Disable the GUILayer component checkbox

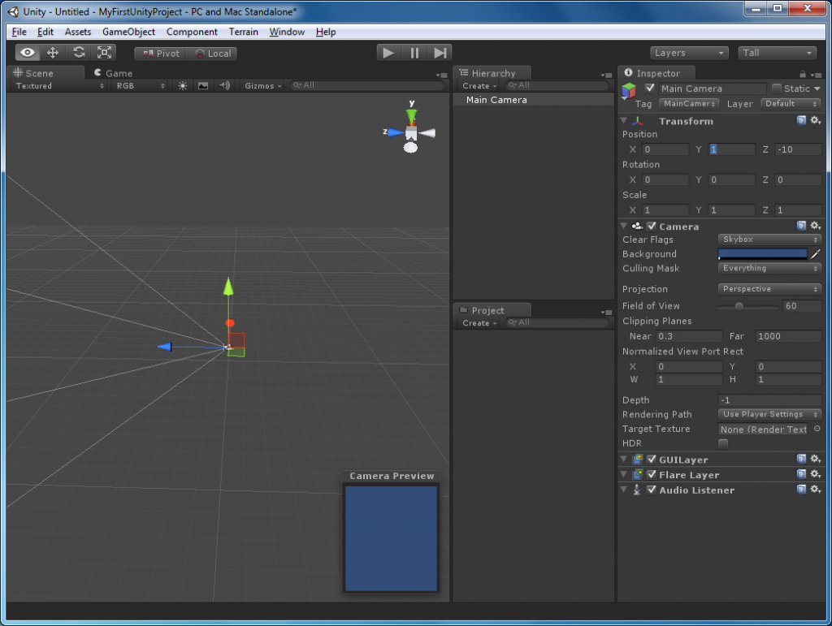[x=652, y=459]
